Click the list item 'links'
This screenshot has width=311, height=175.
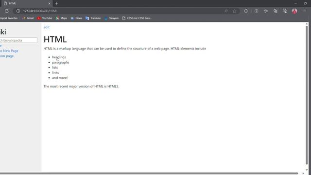click(55, 72)
